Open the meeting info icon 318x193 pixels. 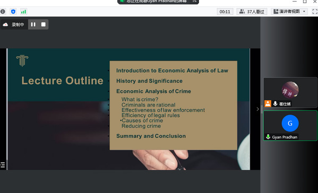(x=3, y=12)
